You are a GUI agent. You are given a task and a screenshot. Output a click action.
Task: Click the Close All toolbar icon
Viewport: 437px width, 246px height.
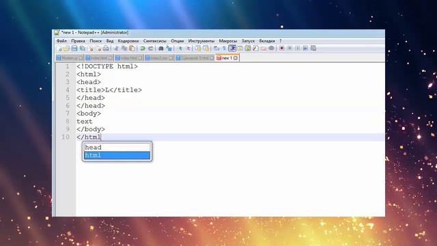pyautogui.click(x=99, y=49)
